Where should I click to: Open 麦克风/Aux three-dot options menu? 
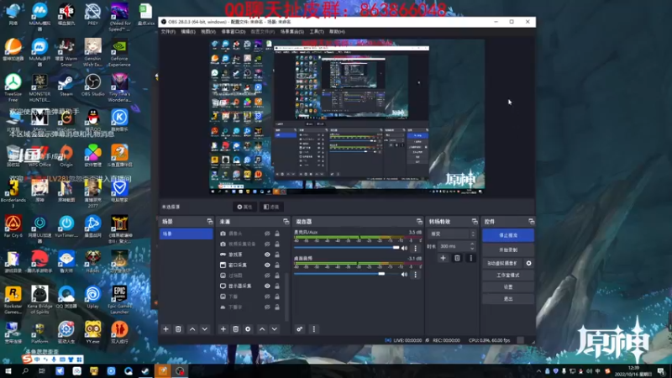415,248
